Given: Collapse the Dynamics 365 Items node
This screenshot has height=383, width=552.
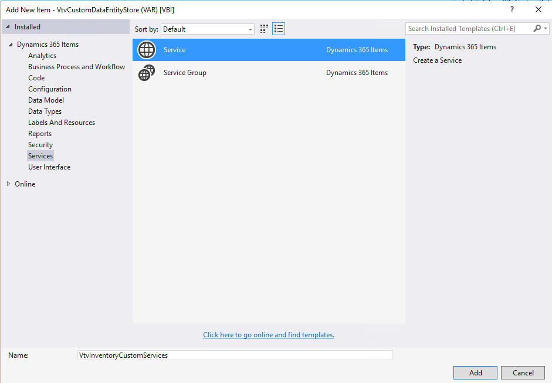Looking at the screenshot, I should tap(11, 45).
